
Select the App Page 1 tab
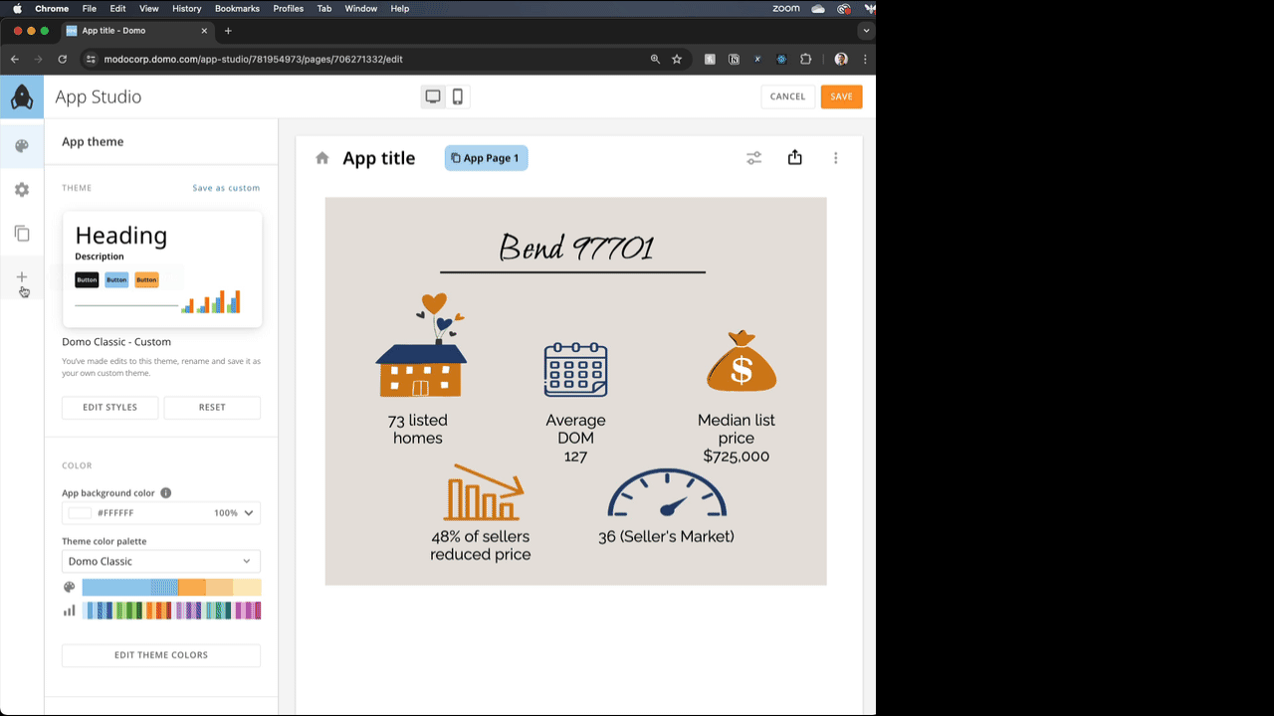click(x=486, y=157)
